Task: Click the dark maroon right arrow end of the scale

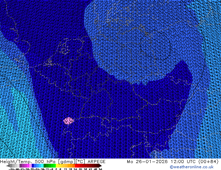Action: pos(100,165)
